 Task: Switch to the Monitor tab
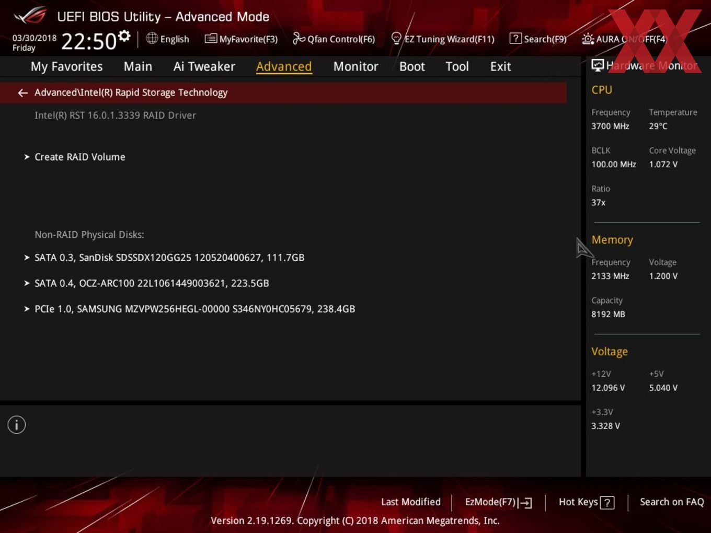point(355,66)
